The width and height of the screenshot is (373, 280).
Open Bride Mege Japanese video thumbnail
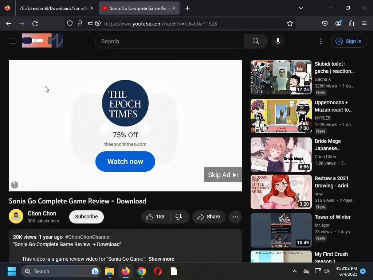281,155
